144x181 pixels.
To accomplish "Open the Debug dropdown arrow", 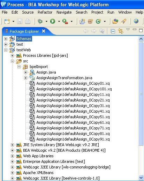I will click(x=46, y=21).
